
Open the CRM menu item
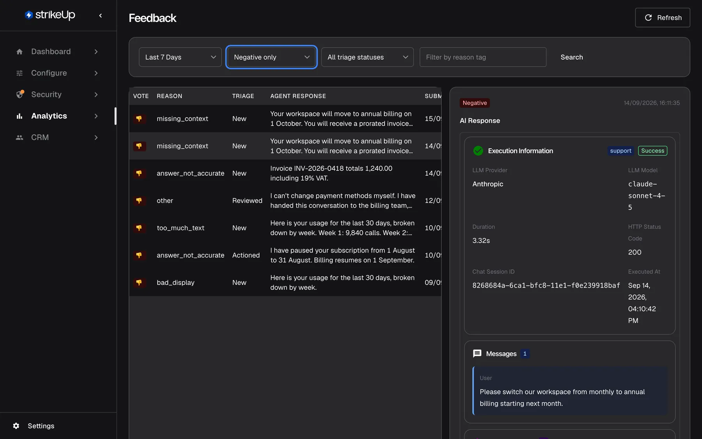click(x=57, y=137)
